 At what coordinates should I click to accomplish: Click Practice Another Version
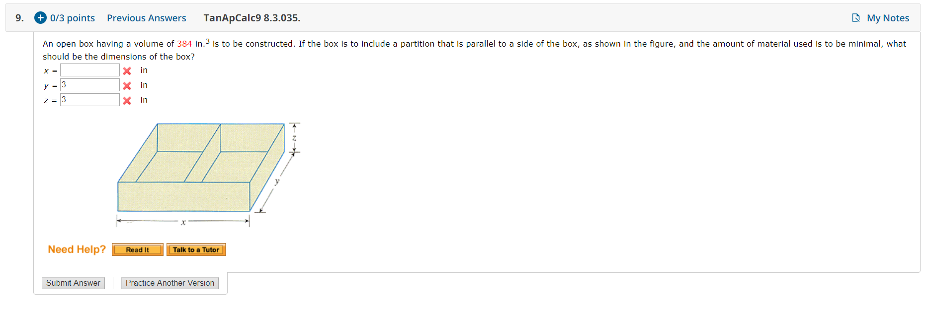[169, 283]
